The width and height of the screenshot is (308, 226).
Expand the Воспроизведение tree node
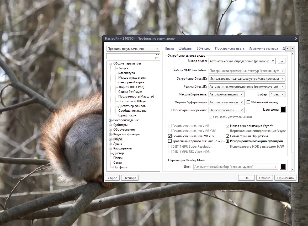tap(110, 120)
